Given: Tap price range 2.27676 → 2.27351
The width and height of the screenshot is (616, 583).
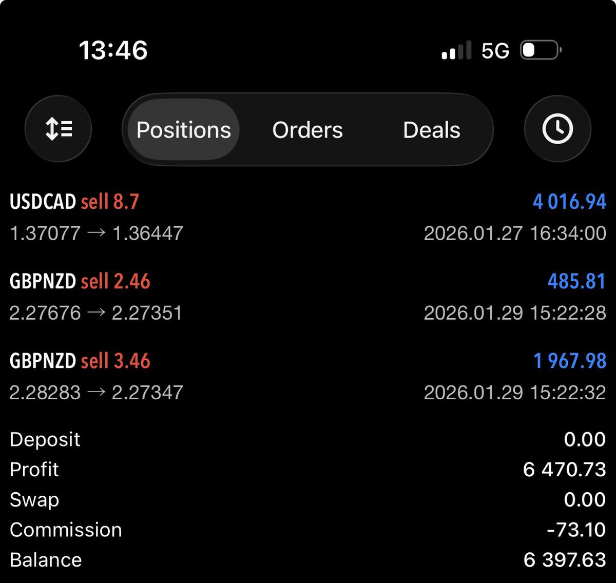Looking at the screenshot, I should [96, 313].
